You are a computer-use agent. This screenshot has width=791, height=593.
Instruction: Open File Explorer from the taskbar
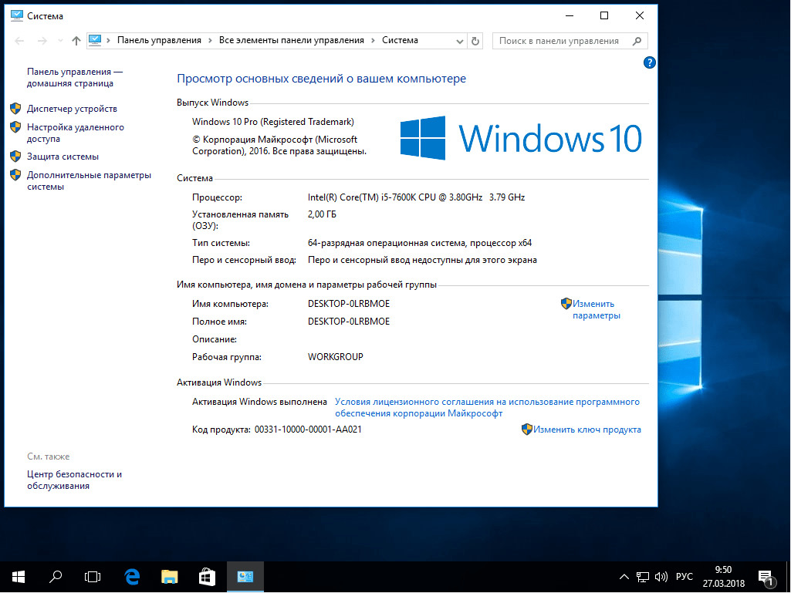tap(169, 576)
